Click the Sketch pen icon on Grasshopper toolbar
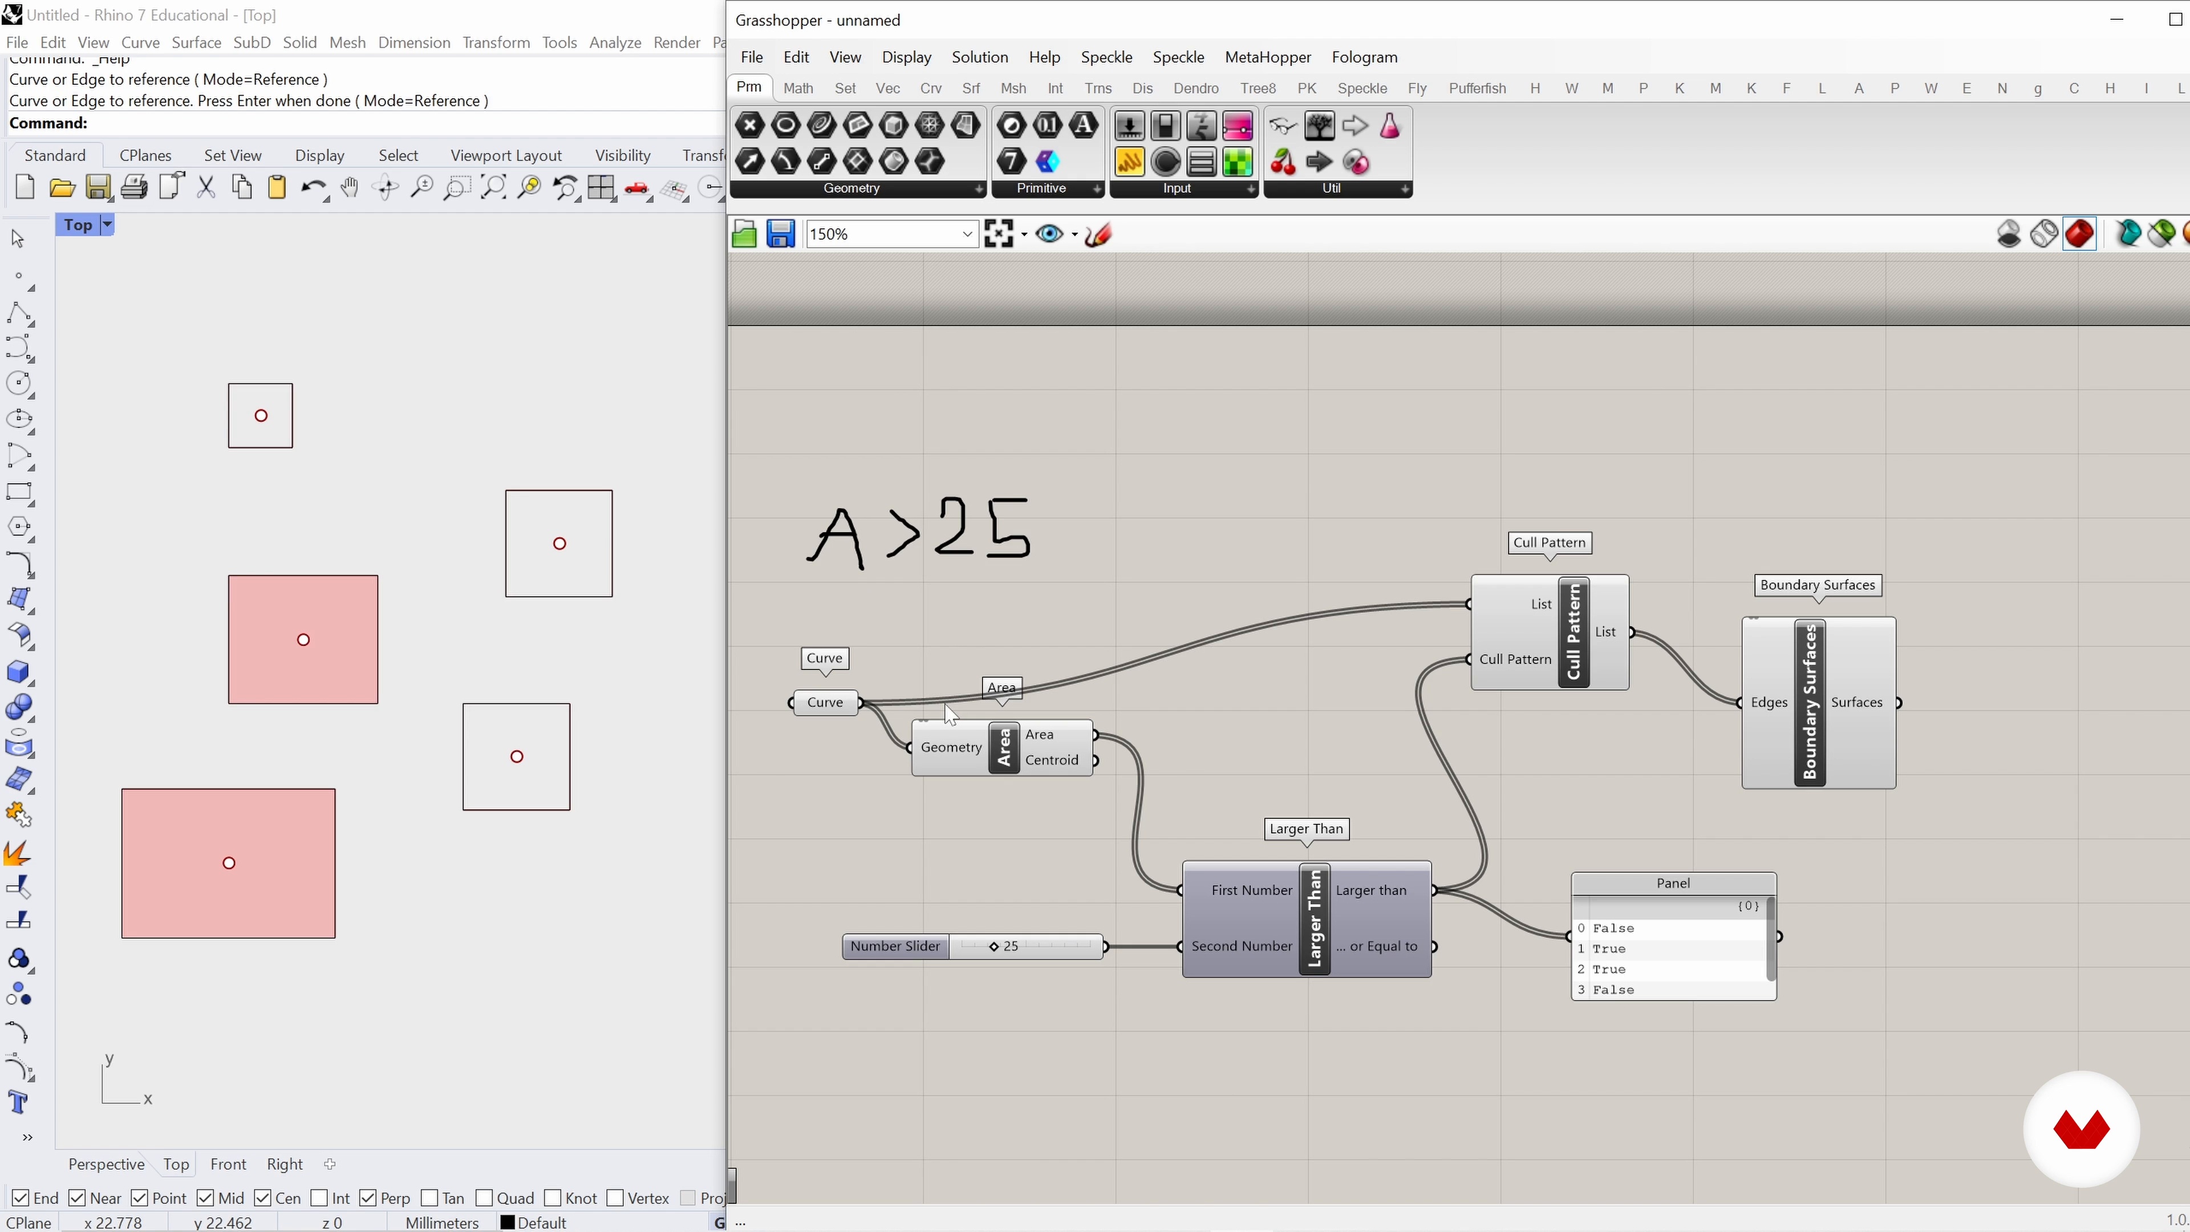The height and width of the screenshot is (1232, 2190). click(x=1098, y=234)
